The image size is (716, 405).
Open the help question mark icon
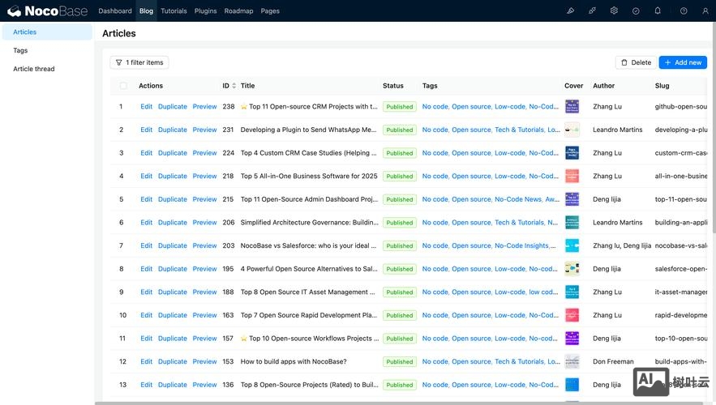coord(684,11)
